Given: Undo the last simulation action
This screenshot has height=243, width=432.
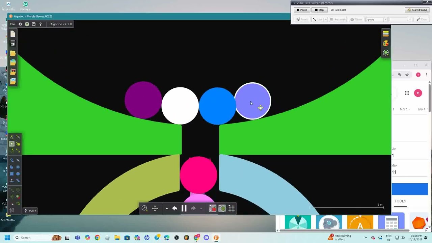Looking at the screenshot, I should [x=174, y=209].
